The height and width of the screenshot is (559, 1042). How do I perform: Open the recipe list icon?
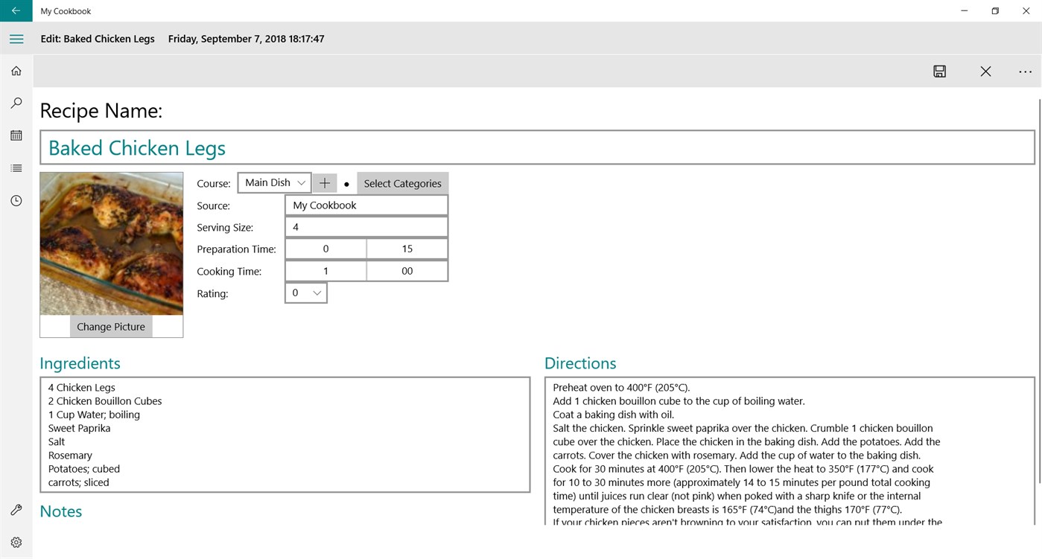coord(16,167)
